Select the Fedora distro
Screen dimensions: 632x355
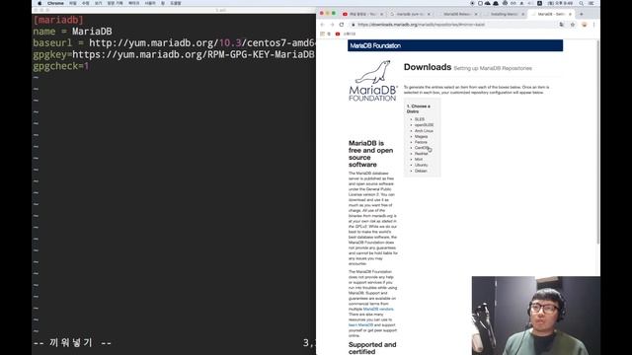click(421, 142)
